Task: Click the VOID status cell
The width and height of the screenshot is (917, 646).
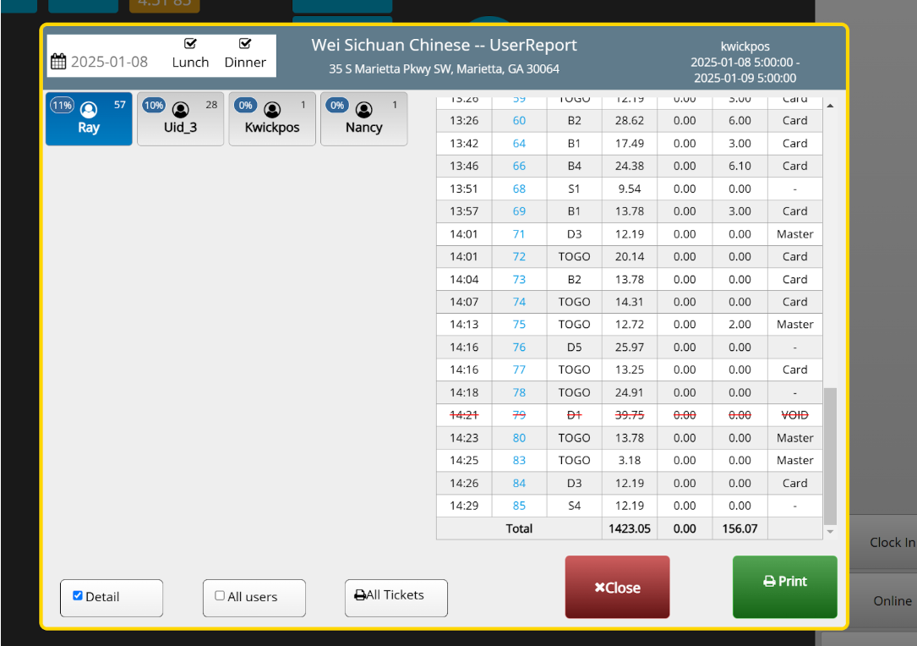Action: pyautogui.click(x=794, y=415)
